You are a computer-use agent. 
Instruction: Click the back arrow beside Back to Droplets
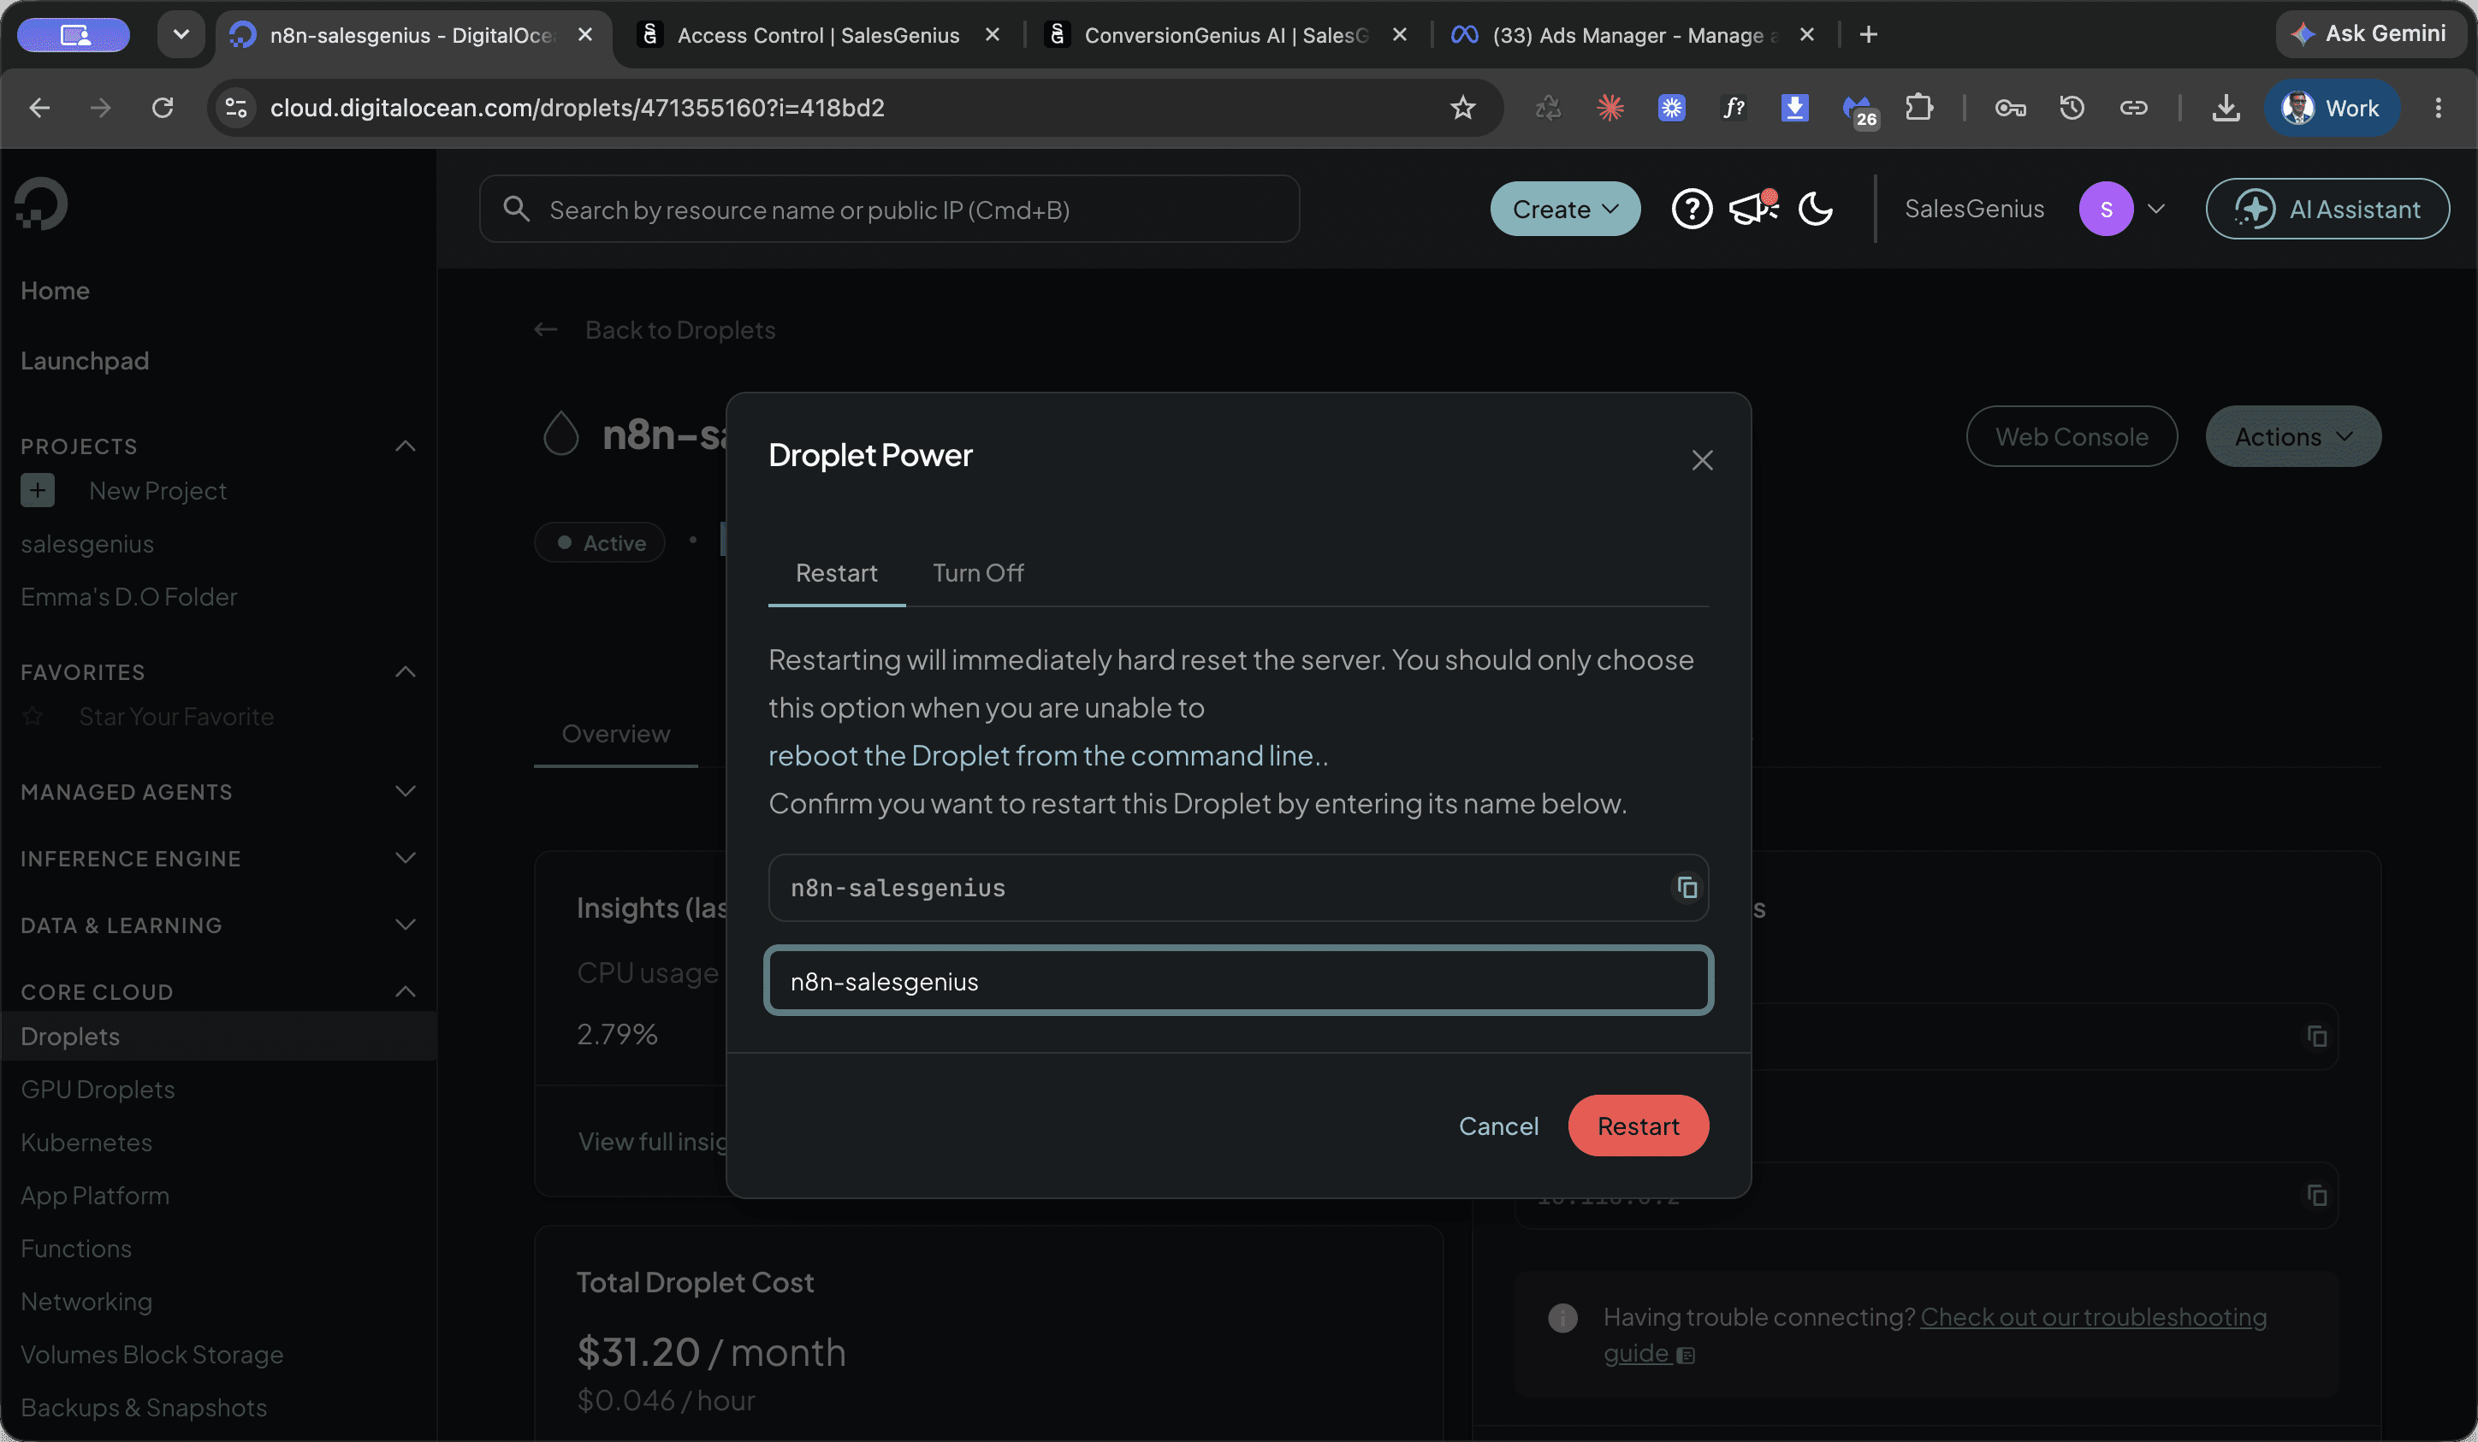tap(546, 329)
